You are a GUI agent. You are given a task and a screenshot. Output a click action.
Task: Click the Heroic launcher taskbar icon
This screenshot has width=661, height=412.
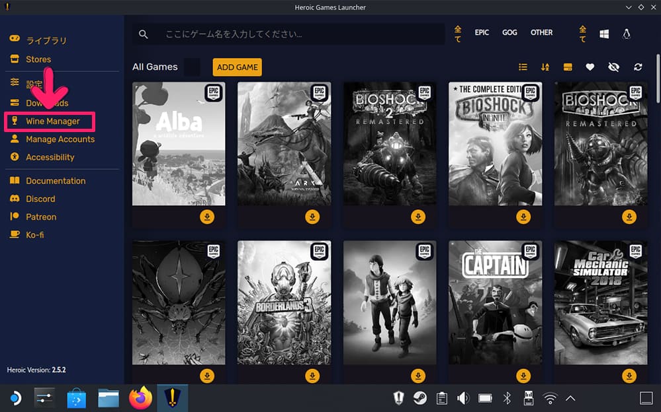172,397
